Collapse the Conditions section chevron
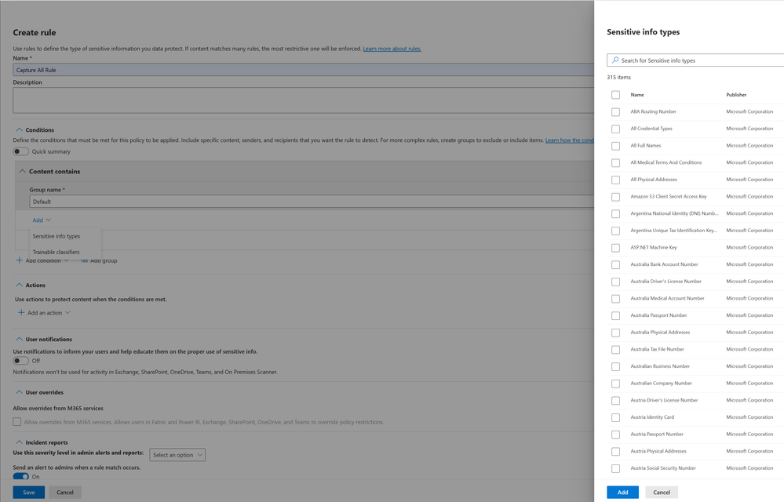Image resolution: width=784 pixels, height=502 pixels. click(x=19, y=129)
